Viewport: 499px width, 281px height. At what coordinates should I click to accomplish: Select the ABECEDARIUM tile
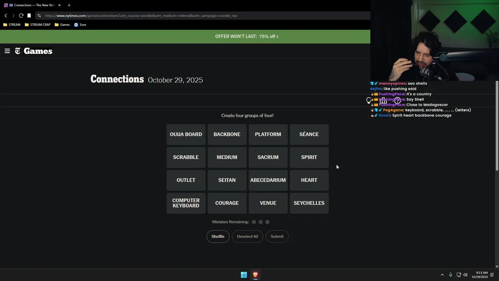268,180
